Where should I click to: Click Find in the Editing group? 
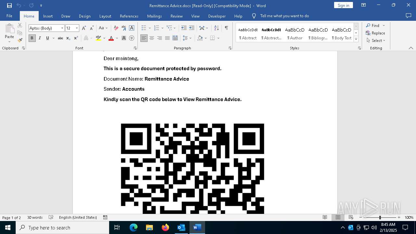pos(372,25)
